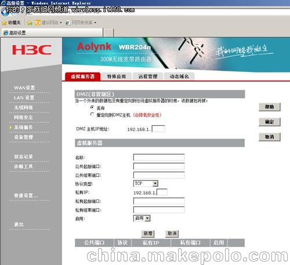Click the confirm button on right
The image size is (290, 265).
click(x=270, y=122)
